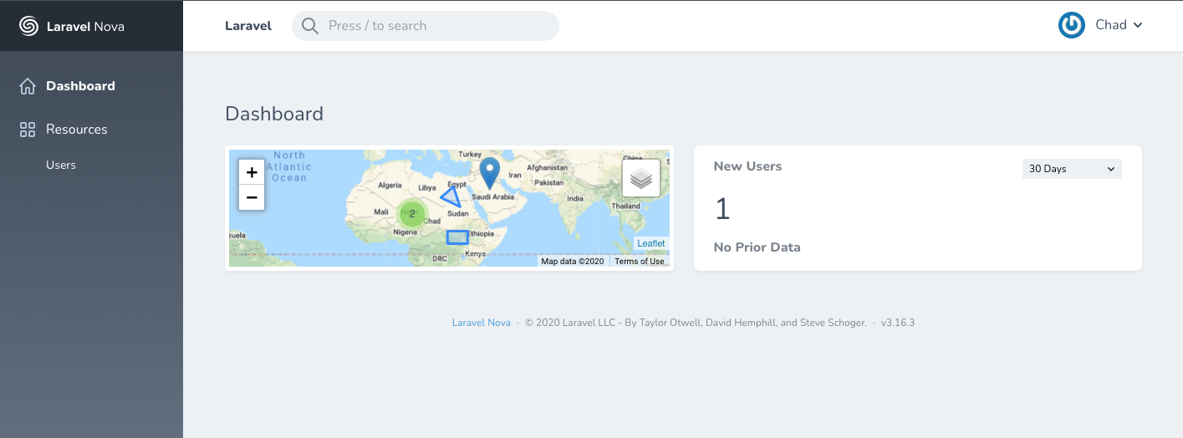Click the Laravel Nova swirl logo

coord(28,26)
